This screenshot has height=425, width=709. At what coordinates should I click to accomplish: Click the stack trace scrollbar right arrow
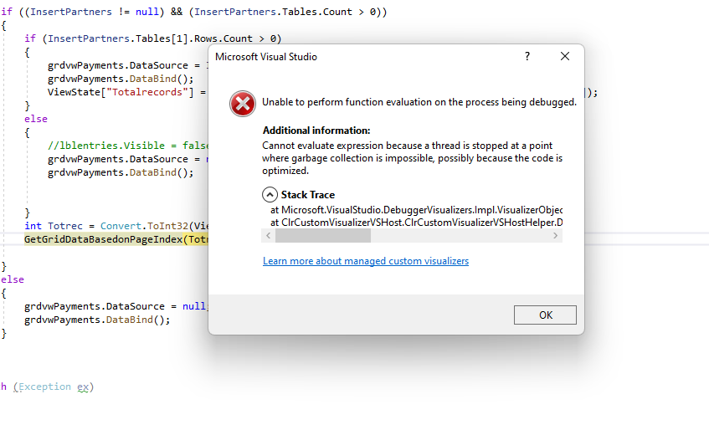click(555, 236)
